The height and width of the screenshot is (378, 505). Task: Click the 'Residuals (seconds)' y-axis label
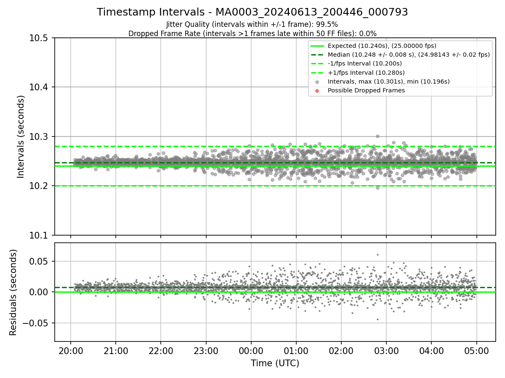[x=13, y=292]
